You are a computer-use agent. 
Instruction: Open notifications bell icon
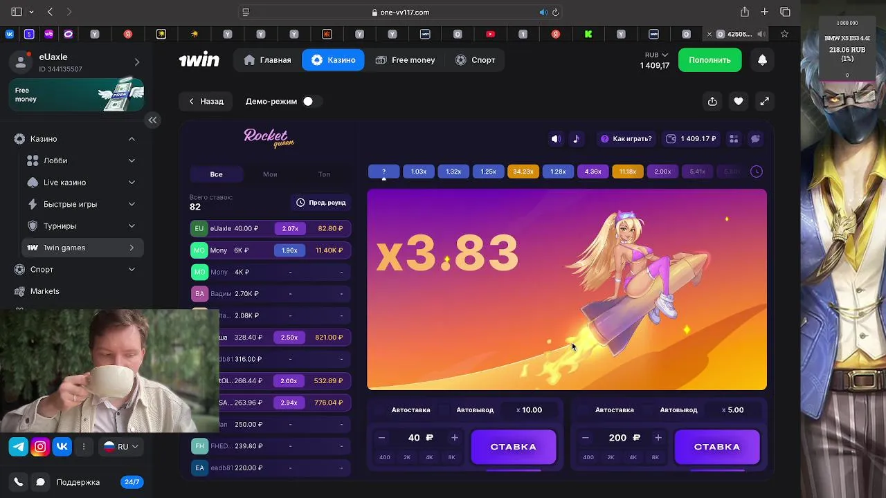coord(762,60)
